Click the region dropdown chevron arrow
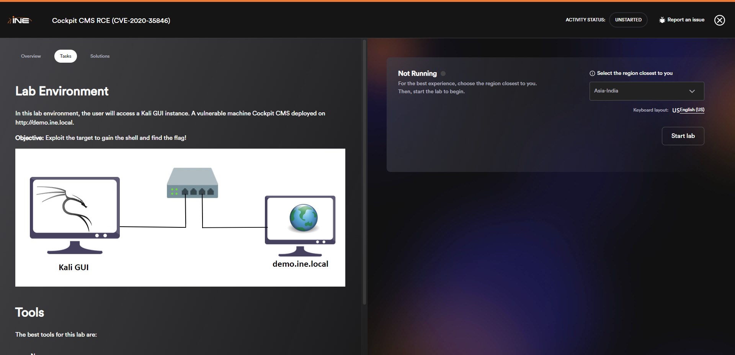 [x=692, y=91]
